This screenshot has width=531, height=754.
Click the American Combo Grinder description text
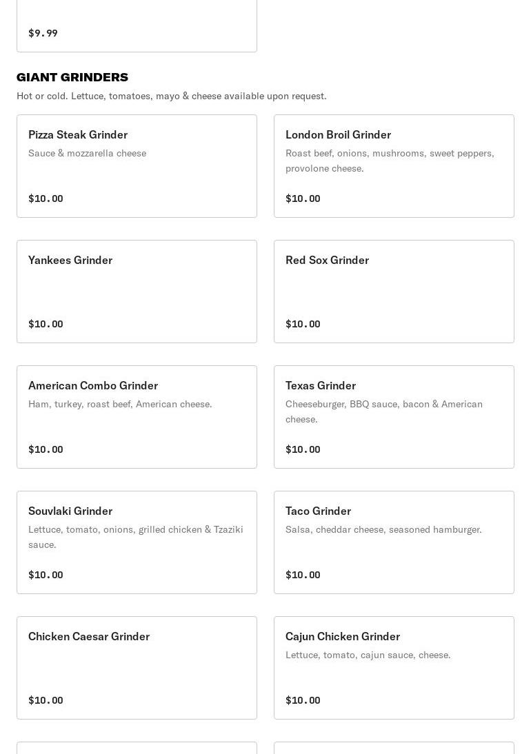[120, 404]
